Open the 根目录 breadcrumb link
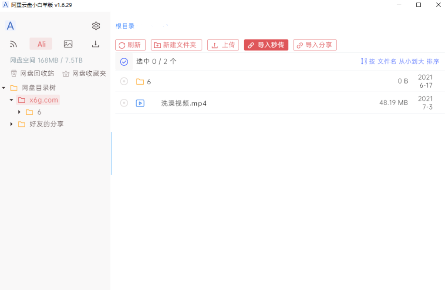Viewport: 445px width, 290px height. [x=125, y=26]
